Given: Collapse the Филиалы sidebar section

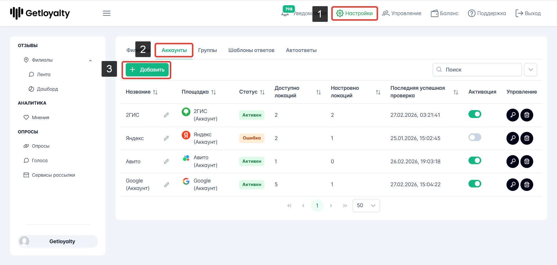Looking at the screenshot, I should pyautogui.click(x=90, y=60).
